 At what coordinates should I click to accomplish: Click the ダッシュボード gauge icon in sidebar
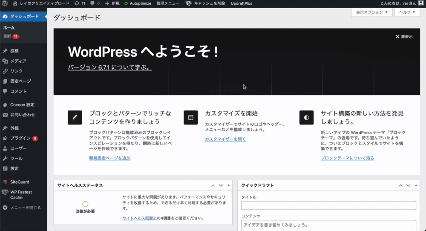[5, 16]
